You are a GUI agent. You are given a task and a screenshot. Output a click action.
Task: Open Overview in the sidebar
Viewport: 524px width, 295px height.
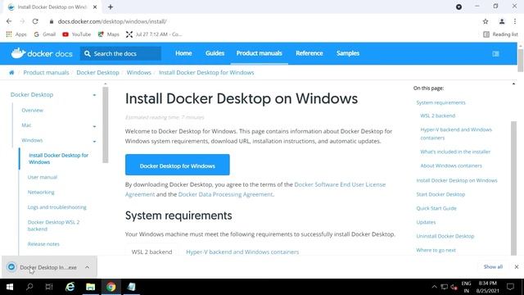pyautogui.click(x=33, y=110)
